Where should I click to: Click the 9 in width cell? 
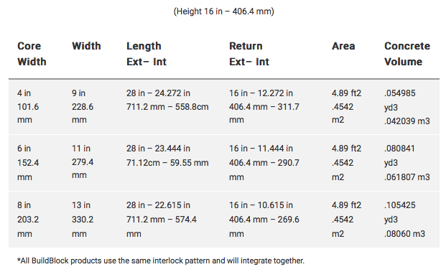(83, 106)
